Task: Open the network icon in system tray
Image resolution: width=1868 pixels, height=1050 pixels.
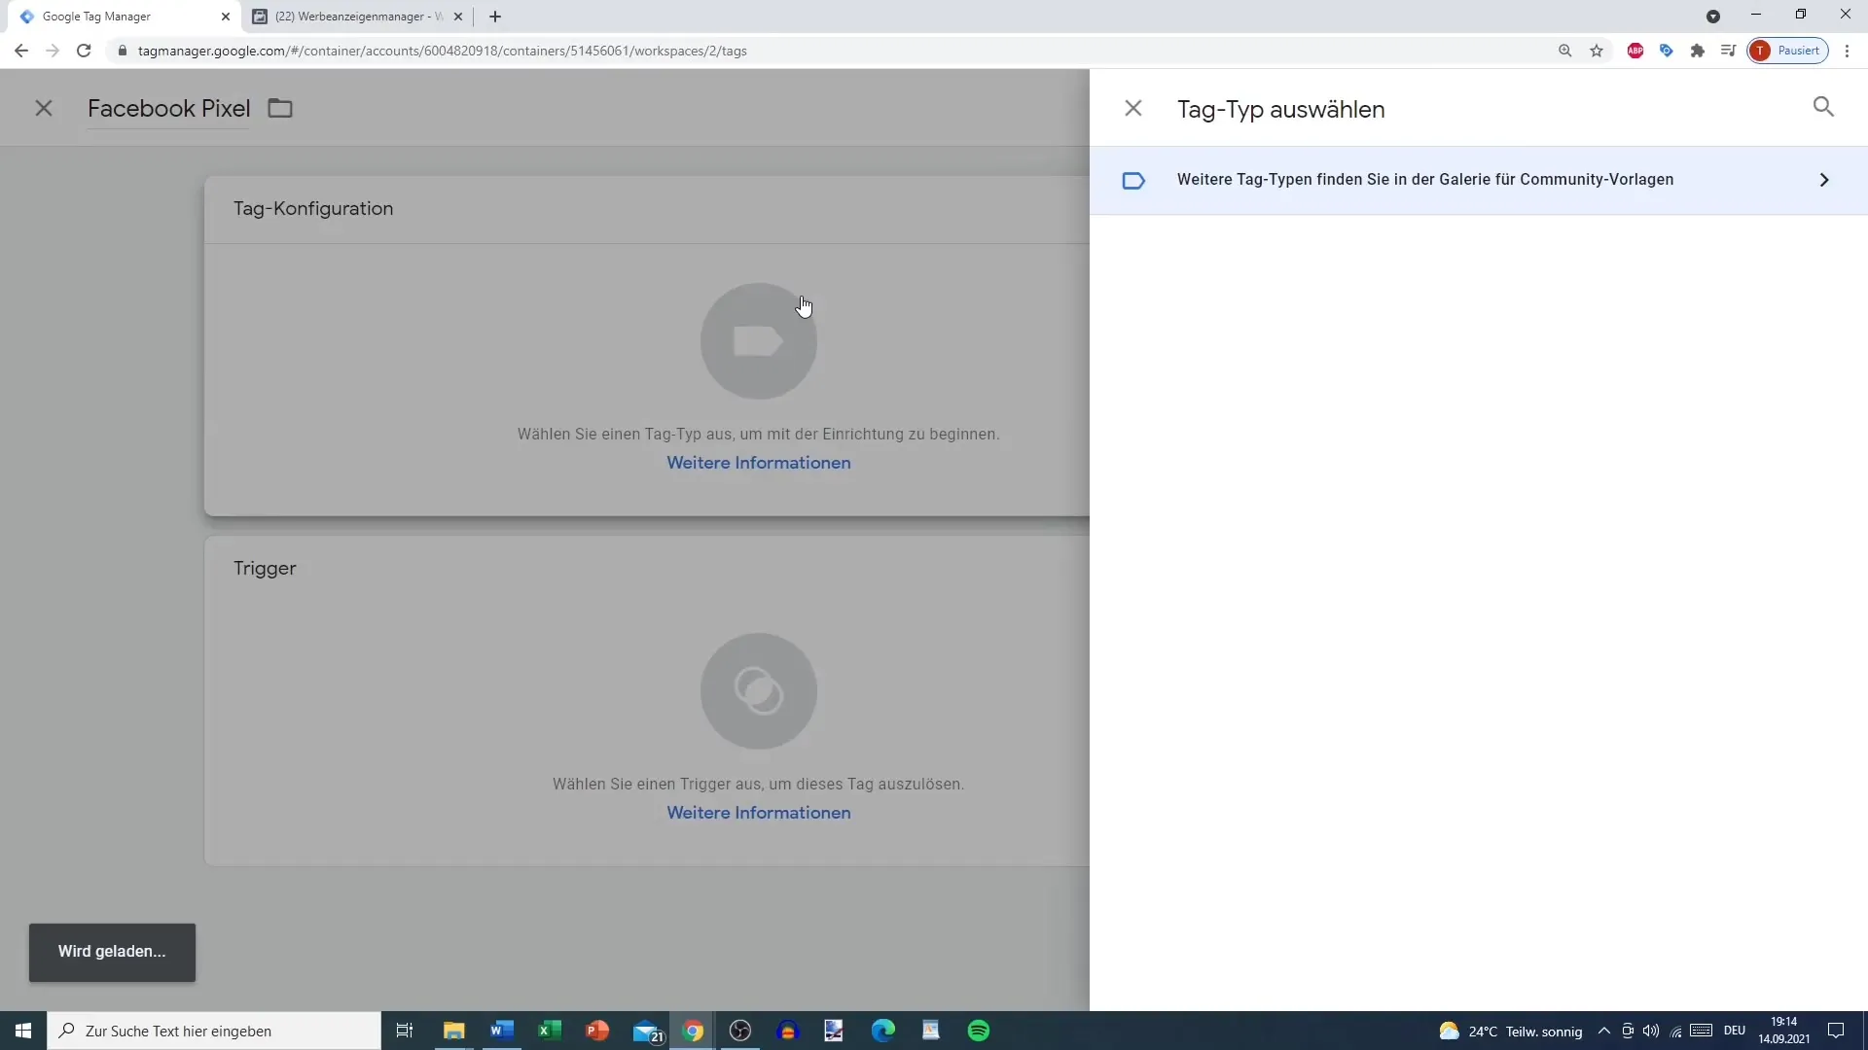Action: click(1675, 1031)
